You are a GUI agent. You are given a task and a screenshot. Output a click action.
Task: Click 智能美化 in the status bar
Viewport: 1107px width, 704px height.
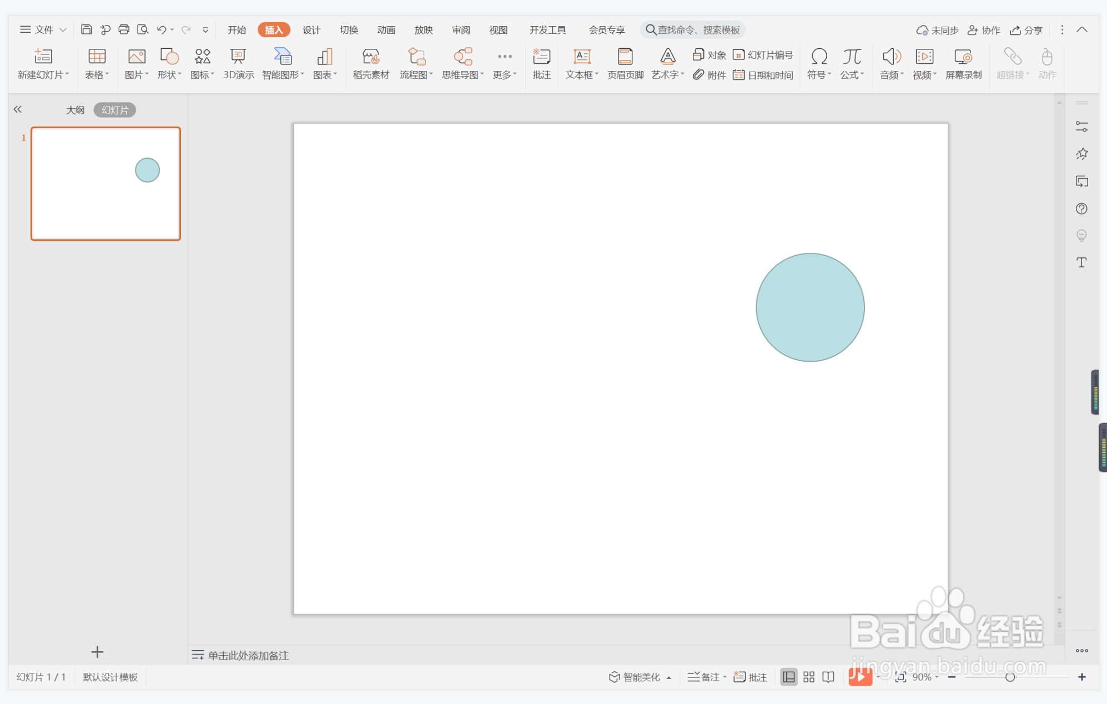pos(636,677)
